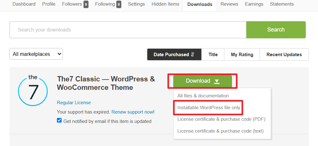Screen dimensions: 318x146
Task: Click the sort arrows on Date Purchased
Action: 193,54
